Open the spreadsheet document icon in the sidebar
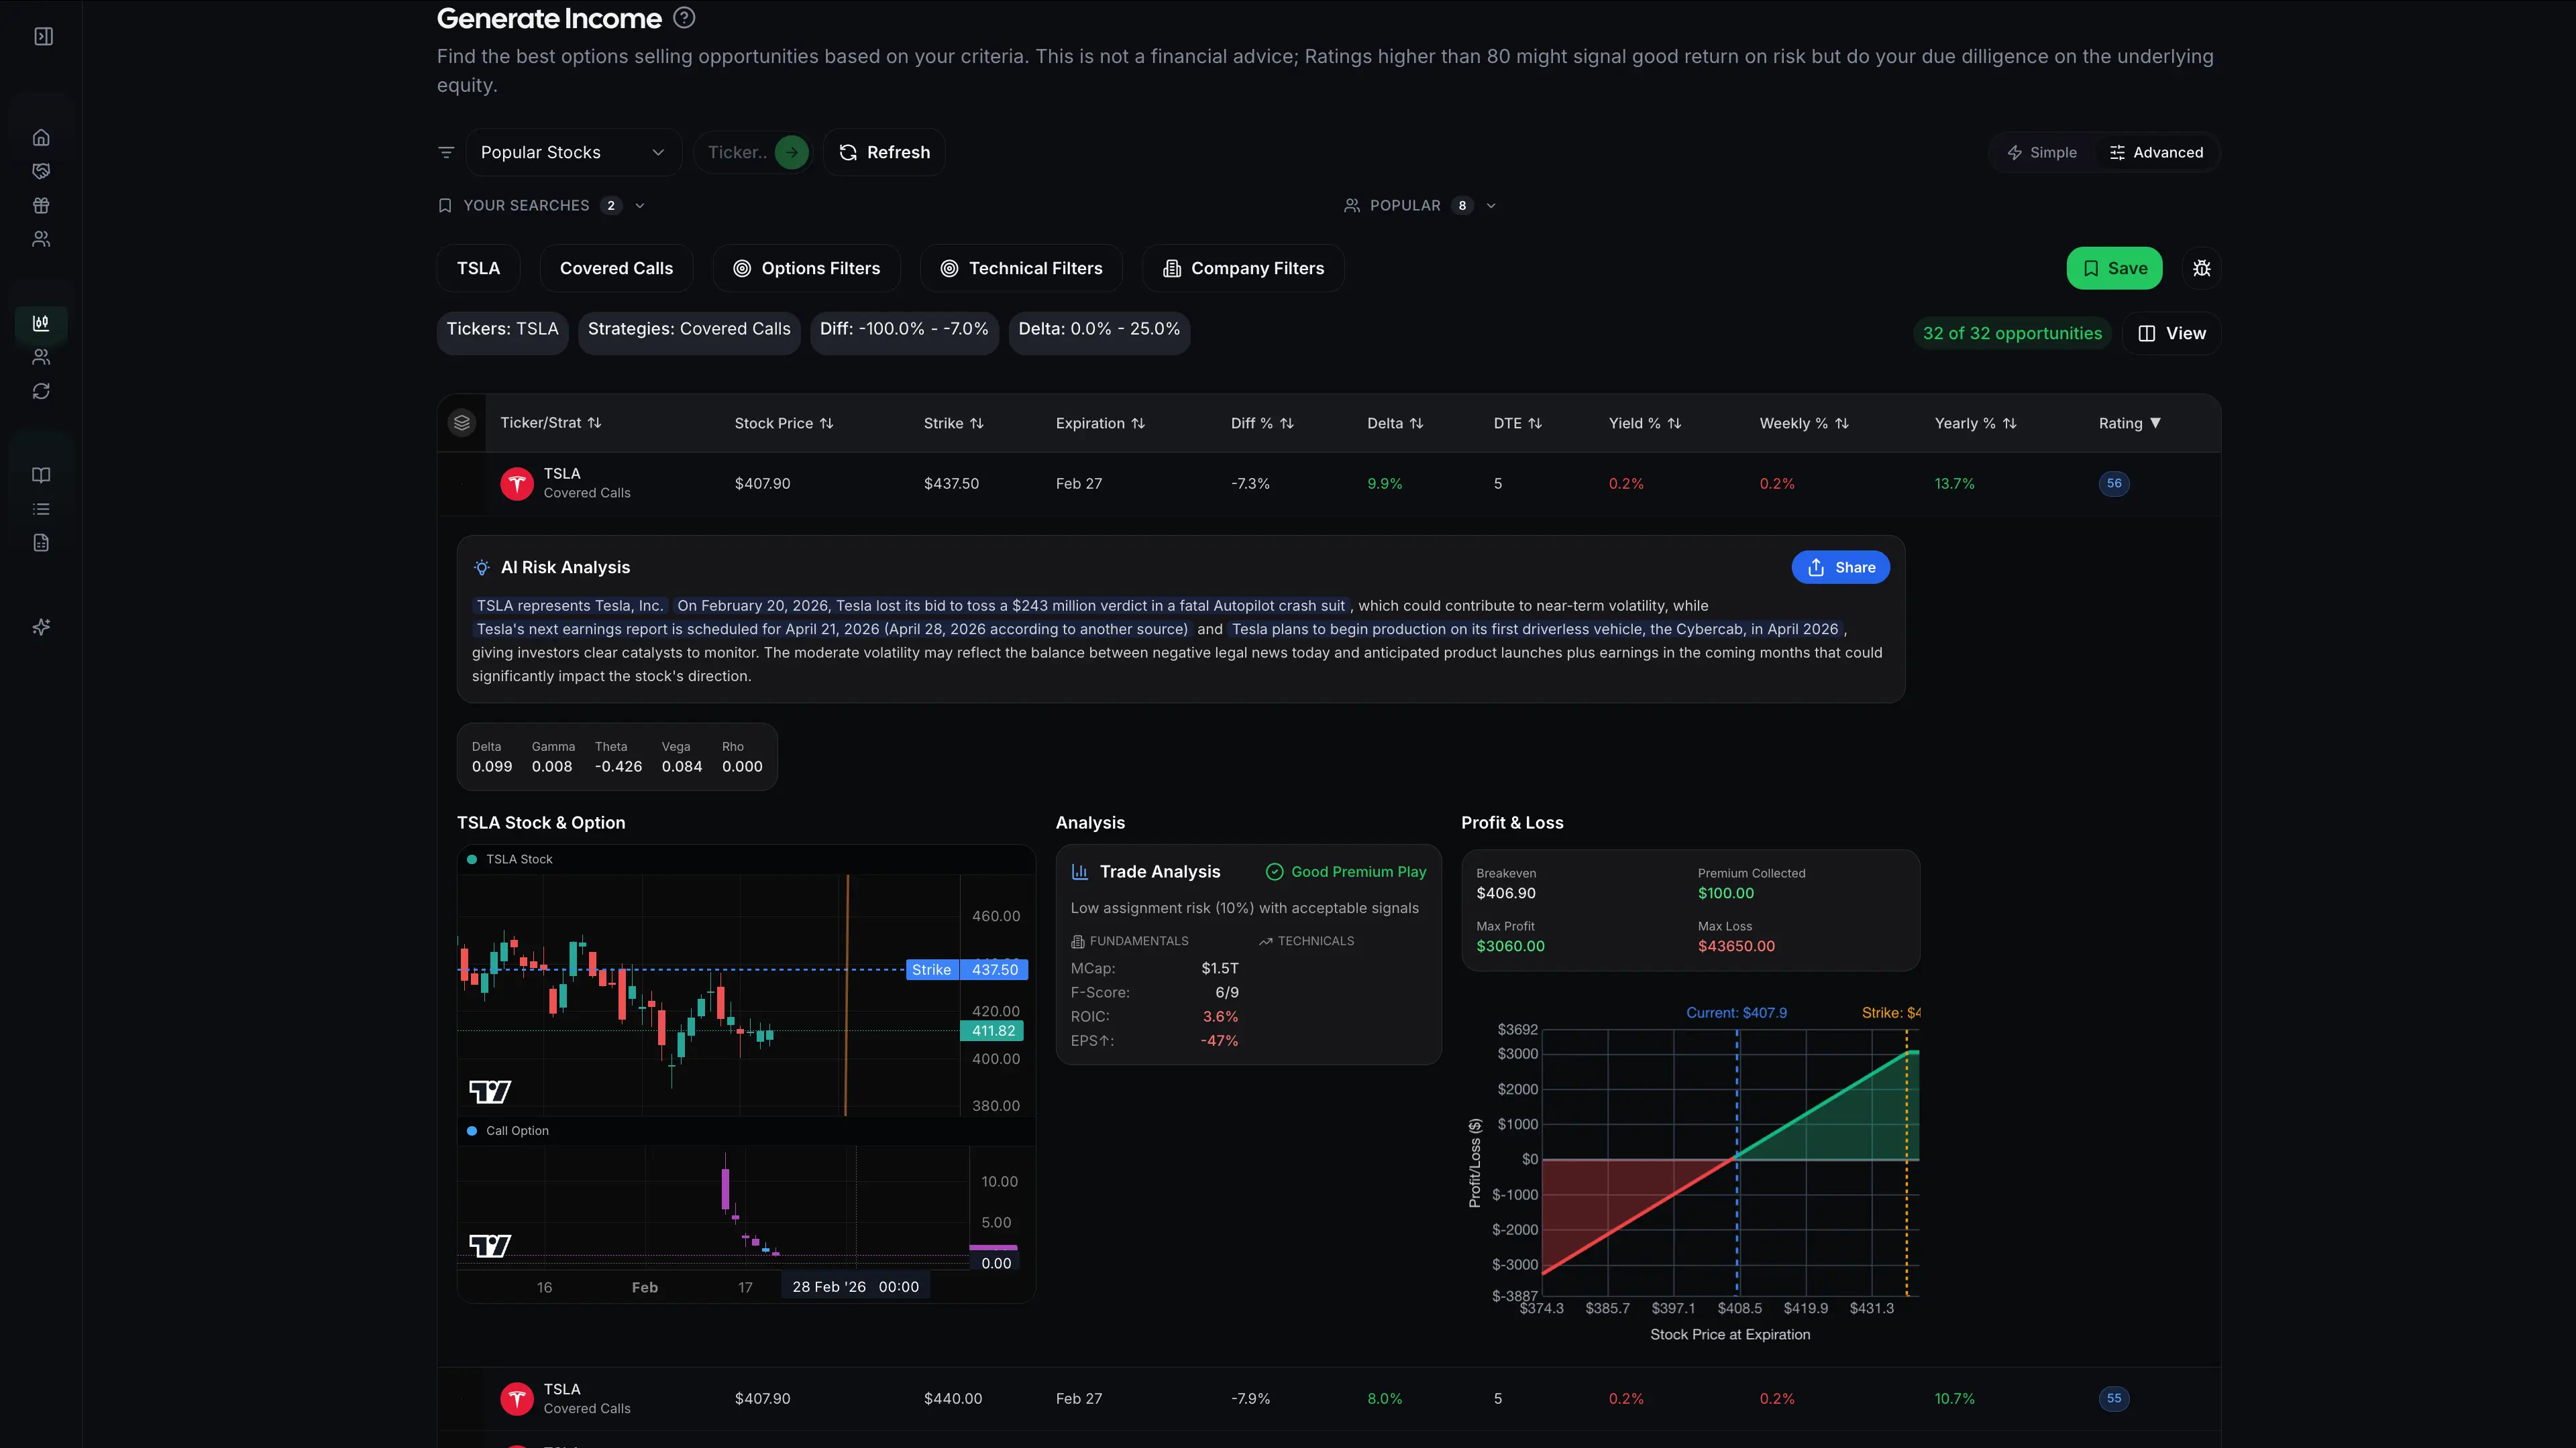 (41, 542)
